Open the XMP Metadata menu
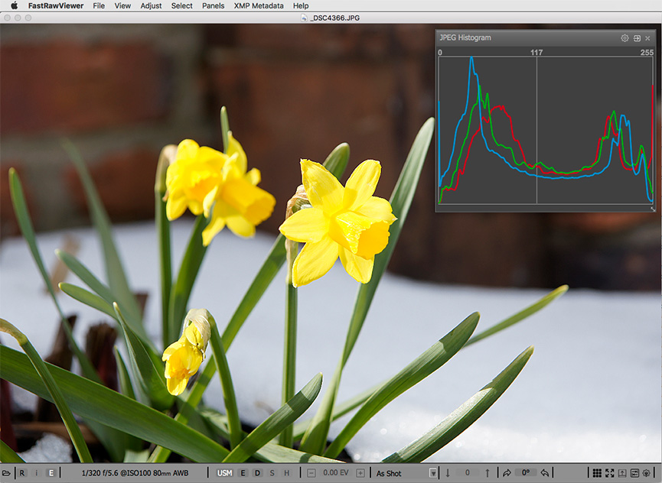The width and height of the screenshot is (662, 483). (x=258, y=5)
